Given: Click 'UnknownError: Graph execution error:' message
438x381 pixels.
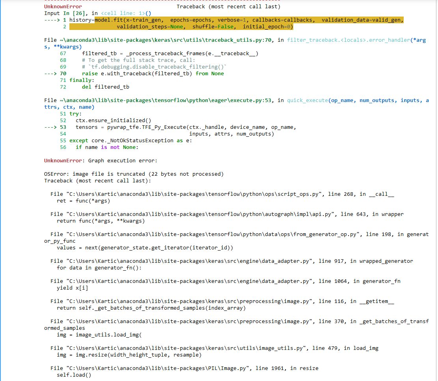Looking at the screenshot, I should tap(101, 160).
